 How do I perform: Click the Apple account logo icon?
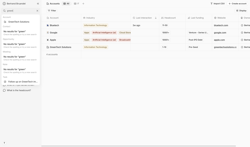point(48,40)
